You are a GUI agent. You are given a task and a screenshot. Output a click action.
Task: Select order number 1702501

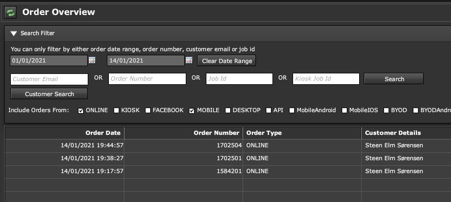229,158
